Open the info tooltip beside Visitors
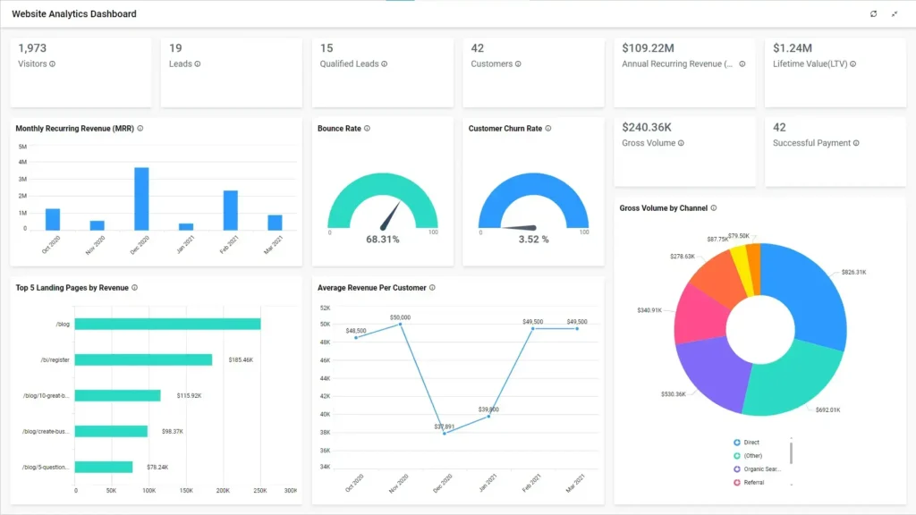 click(x=56, y=63)
